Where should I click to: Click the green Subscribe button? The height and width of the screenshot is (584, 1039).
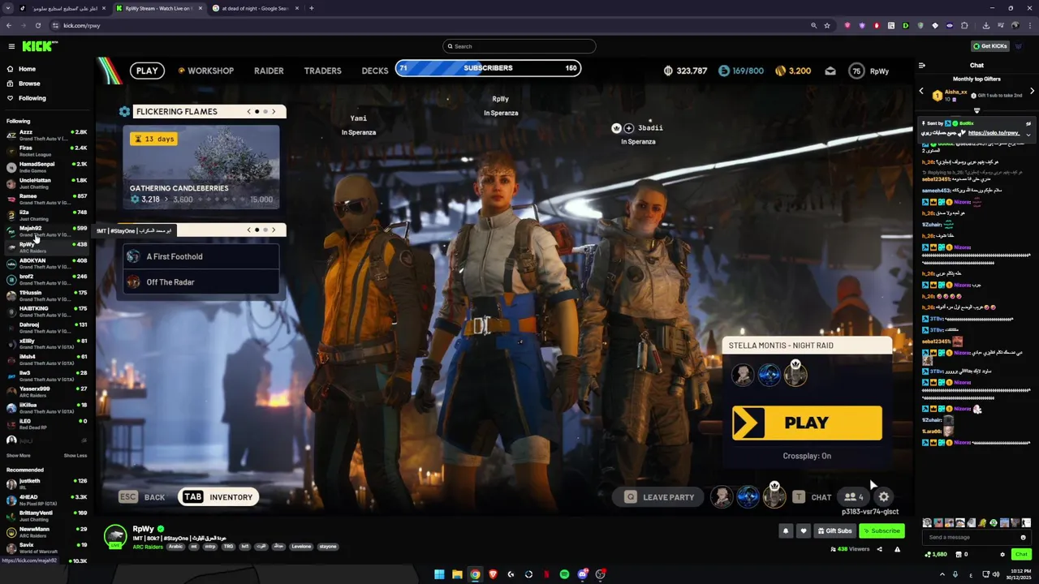click(882, 531)
